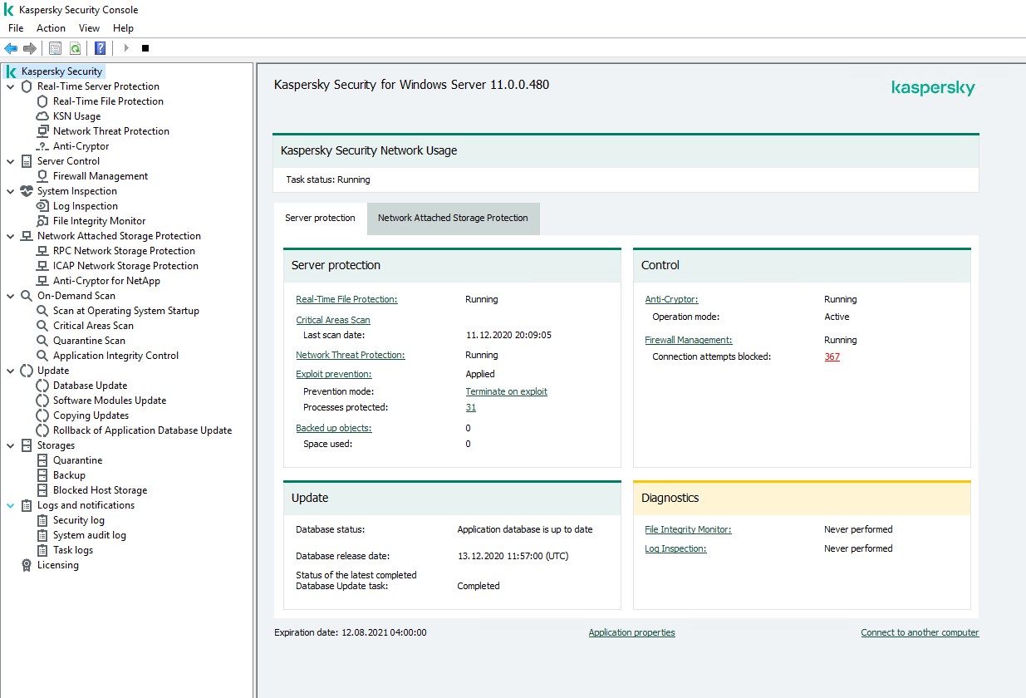Switch to Network Attached Storage Protection tab

[453, 218]
